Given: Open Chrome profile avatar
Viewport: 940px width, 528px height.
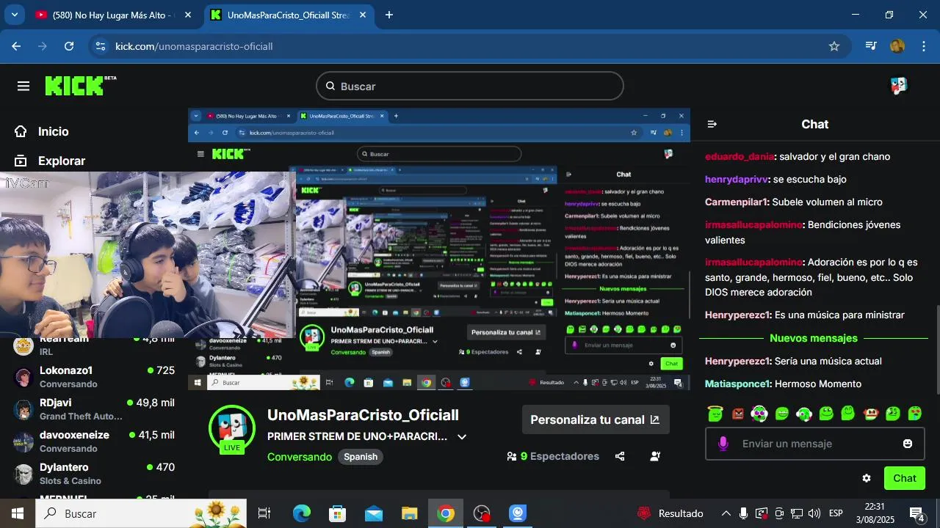Looking at the screenshot, I should tap(897, 46).
